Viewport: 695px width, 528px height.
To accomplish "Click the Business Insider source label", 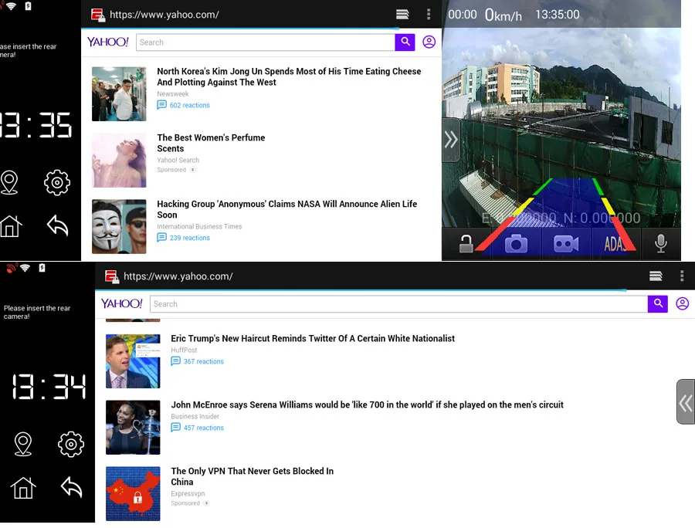I will click(x=195, y=416).
